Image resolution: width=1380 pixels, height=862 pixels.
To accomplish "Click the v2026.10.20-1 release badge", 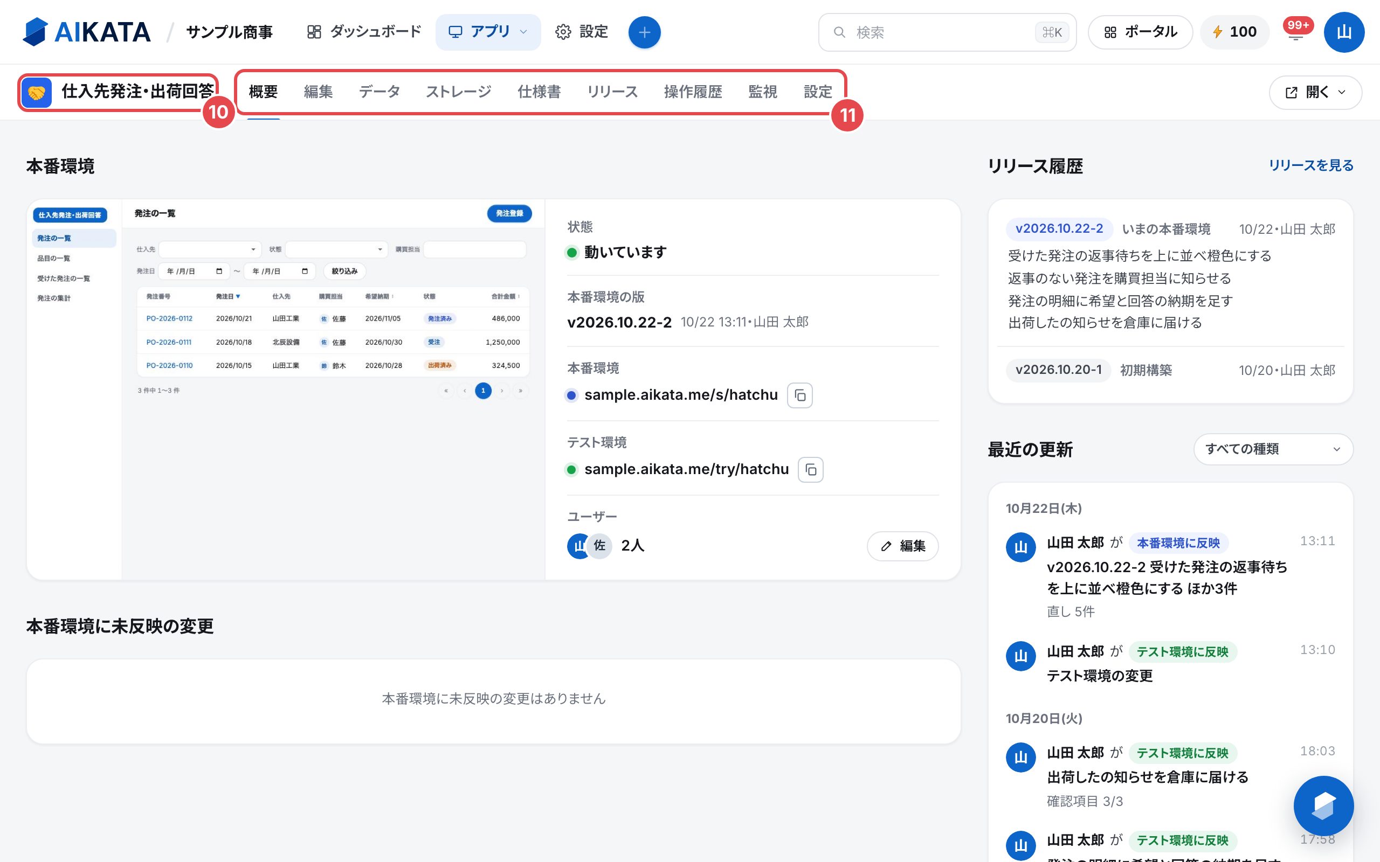I will (1058, 370).
